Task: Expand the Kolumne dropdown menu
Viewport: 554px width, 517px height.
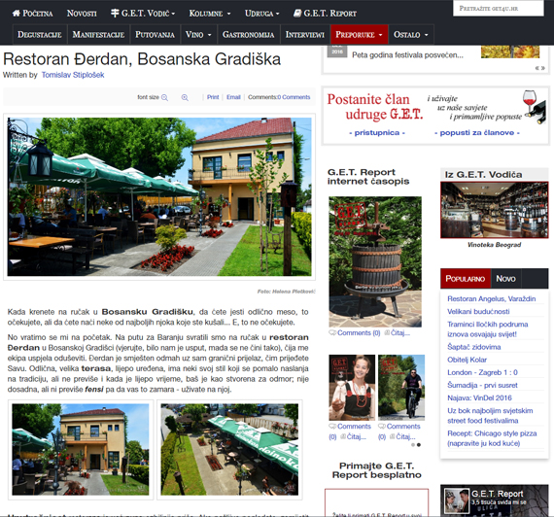Action: pyautogui.click(x=210, y=14)
